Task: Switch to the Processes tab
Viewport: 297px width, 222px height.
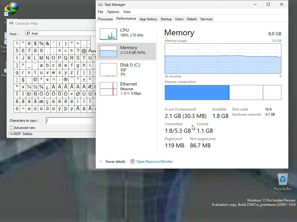Action: tap(105, 19)
